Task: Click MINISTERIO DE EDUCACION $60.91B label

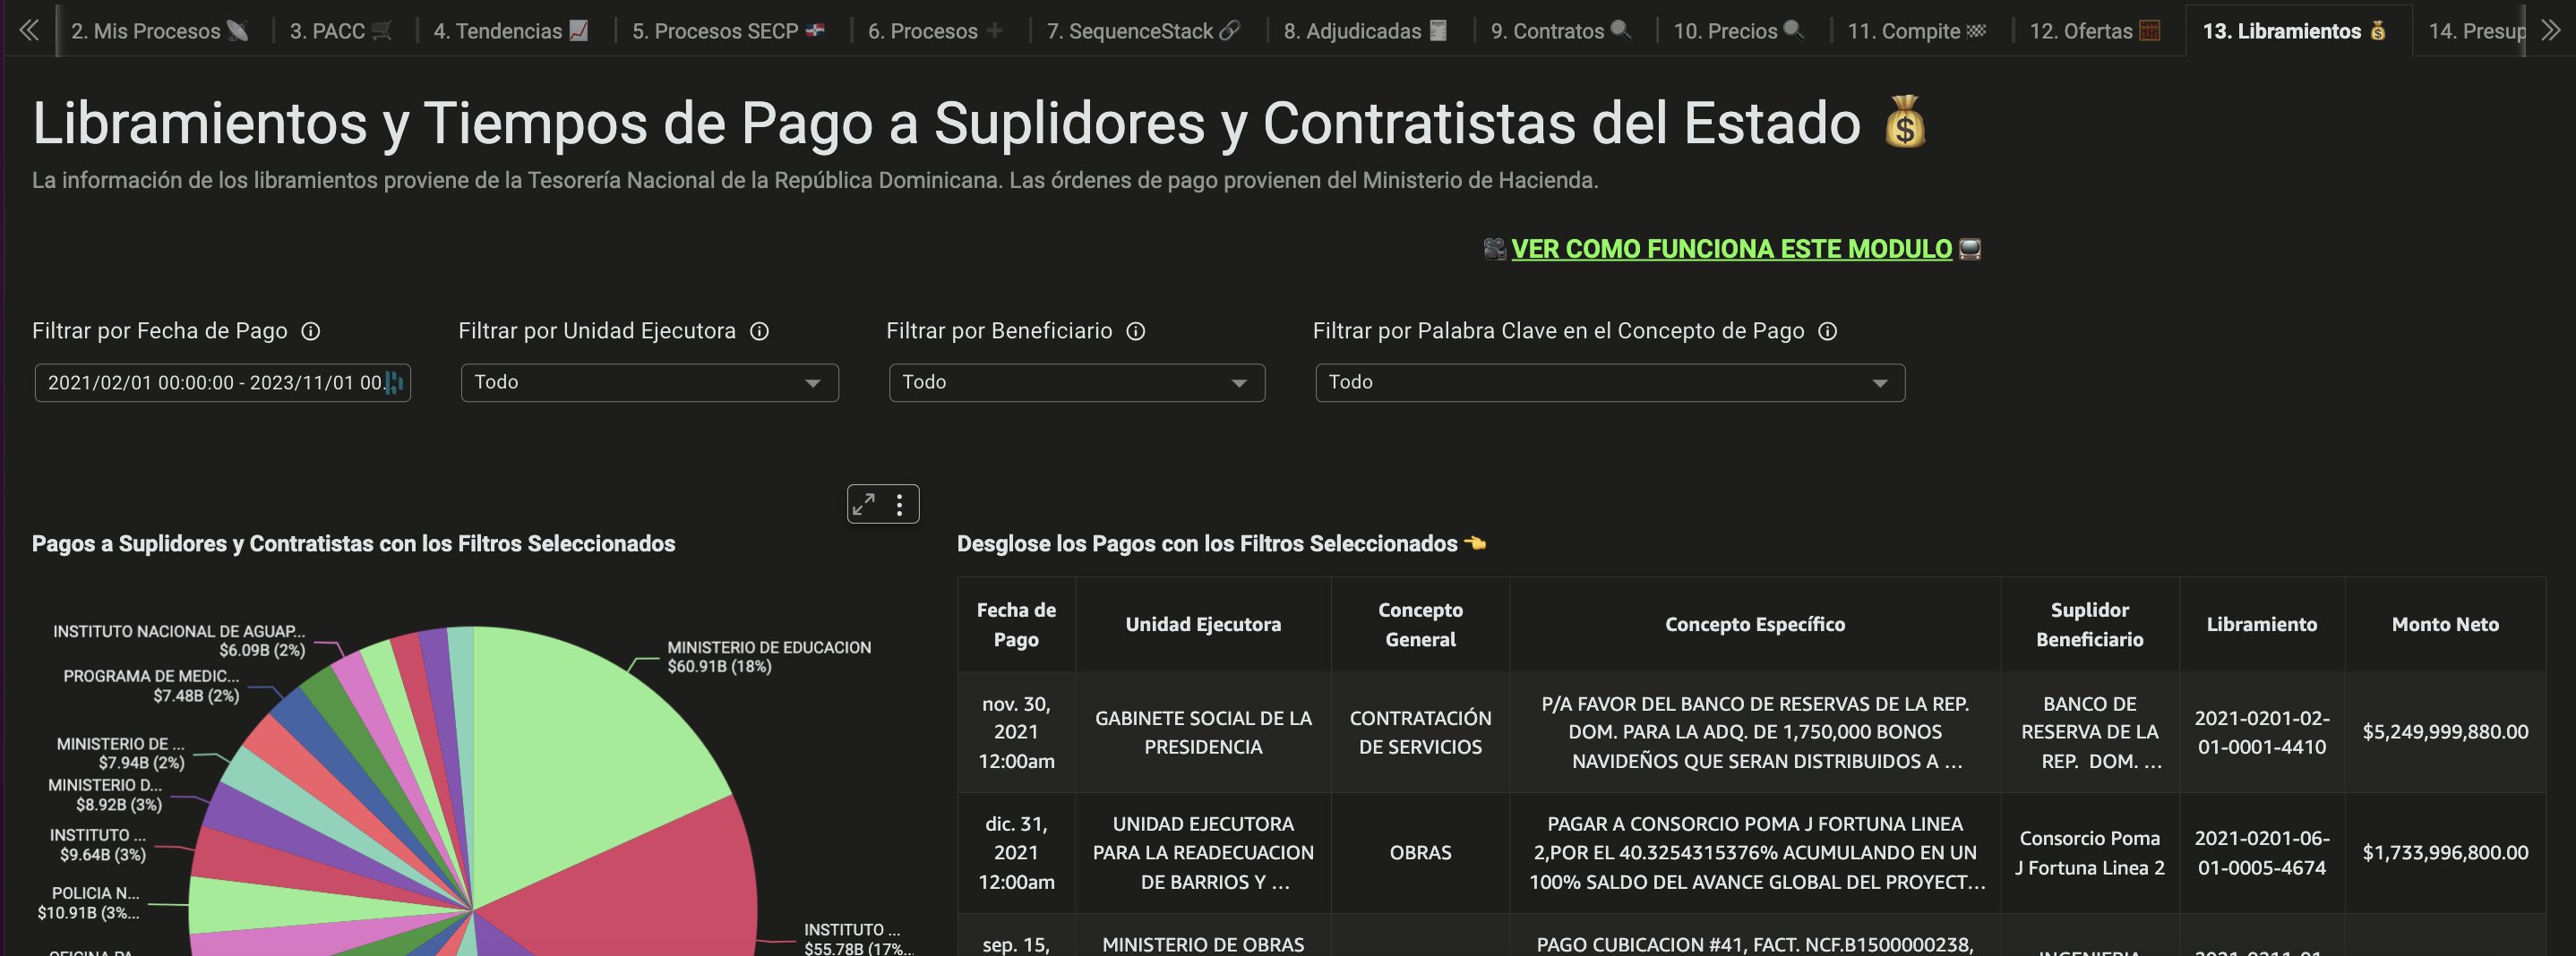Action: coord(769,657)
